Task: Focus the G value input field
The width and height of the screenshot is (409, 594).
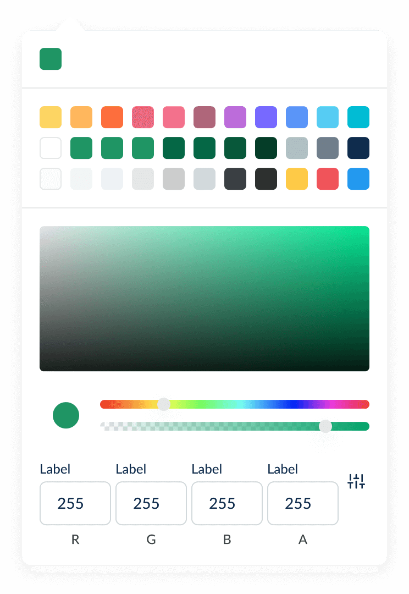Action: pos(151,503)
